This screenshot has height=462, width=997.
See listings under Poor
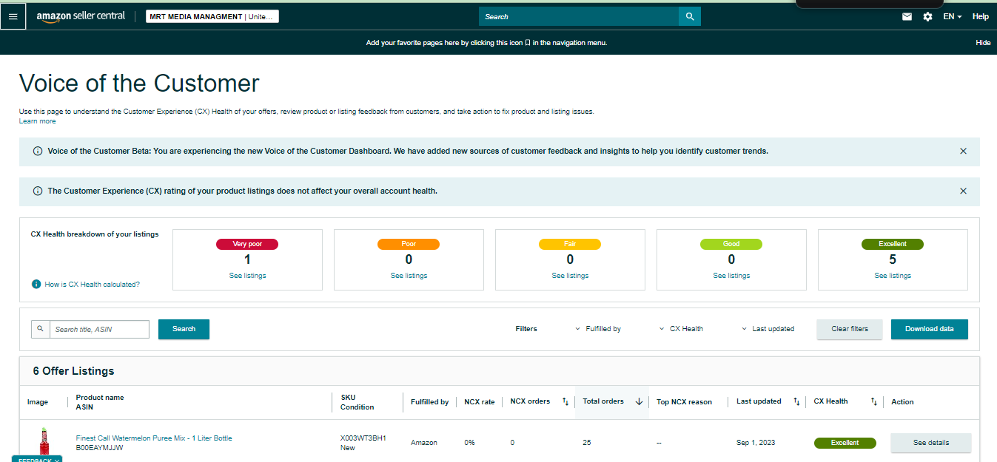click(409, 276)
